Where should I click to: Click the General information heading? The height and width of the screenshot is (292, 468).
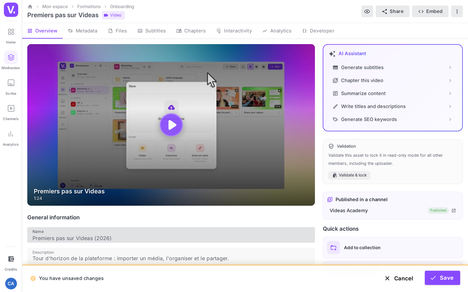[x=54, y=218]
